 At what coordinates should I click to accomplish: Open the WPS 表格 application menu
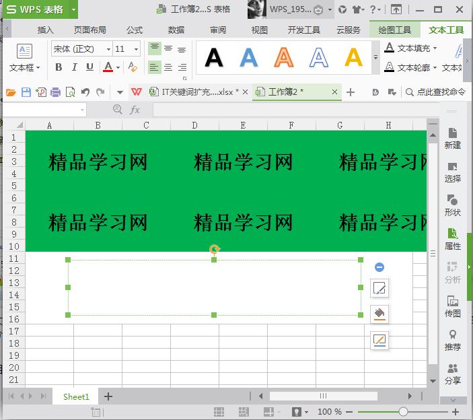pyautogui.click(x=40, y=9)
